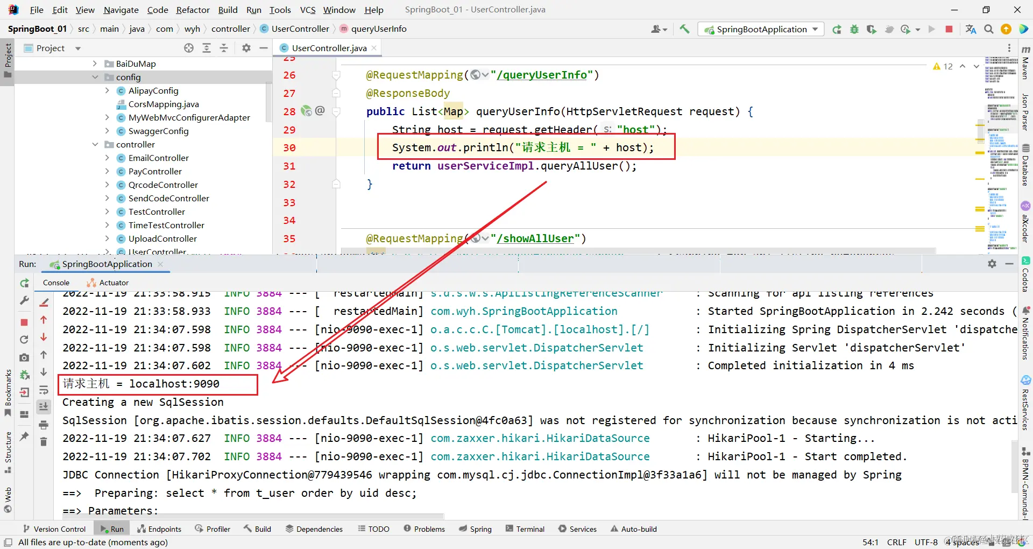Open Search Everywhere magnifier icon
The width and height of the screenshot is (1033, 549).
click(989, 29)
